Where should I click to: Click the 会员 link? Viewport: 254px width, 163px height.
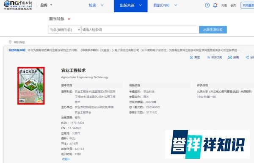coord(233,6)
